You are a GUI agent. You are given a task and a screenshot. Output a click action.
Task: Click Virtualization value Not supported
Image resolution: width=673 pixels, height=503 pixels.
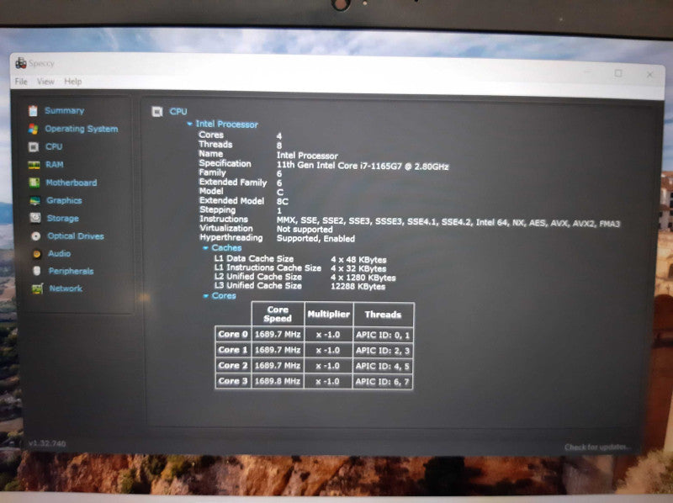click(305, 229)
